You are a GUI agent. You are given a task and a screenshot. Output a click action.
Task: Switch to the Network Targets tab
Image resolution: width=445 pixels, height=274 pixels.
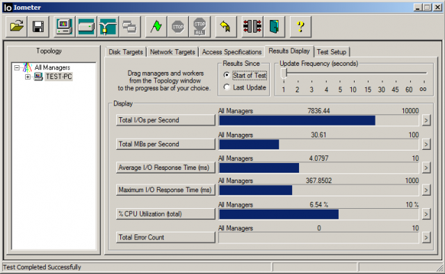tap(172, 52)
